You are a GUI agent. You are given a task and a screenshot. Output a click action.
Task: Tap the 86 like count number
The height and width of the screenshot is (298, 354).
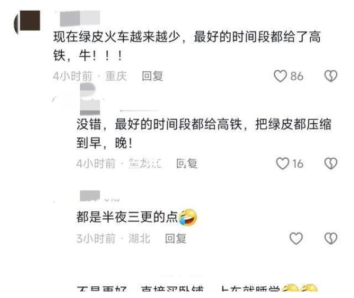pyautogui.click(x=297, y=76)
